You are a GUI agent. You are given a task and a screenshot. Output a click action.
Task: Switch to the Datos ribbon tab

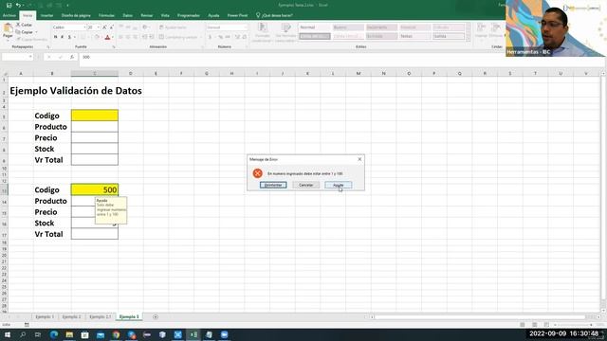pyautogui.click(x=127, y=15)
